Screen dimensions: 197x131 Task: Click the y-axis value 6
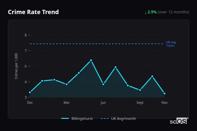click(26, 66)
